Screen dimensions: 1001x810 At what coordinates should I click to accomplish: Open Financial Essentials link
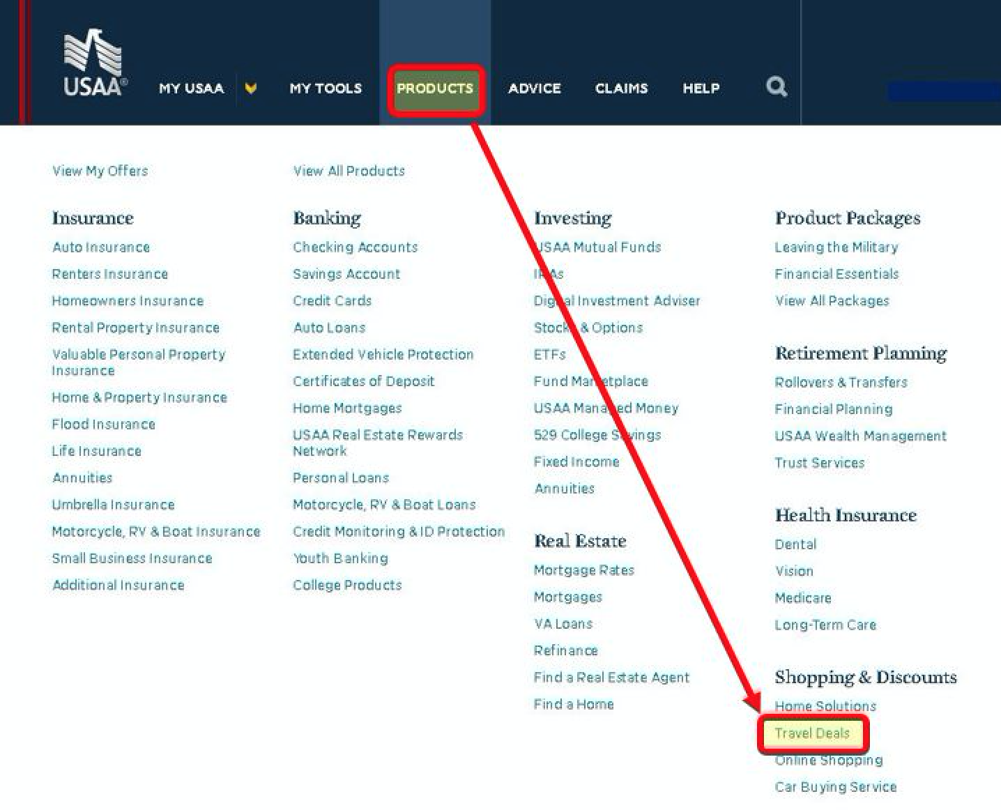point(837,274)
